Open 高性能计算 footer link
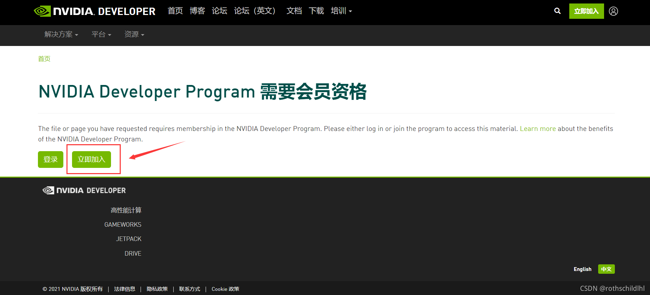Screen dimensions: 650x295 pos(126,210)
